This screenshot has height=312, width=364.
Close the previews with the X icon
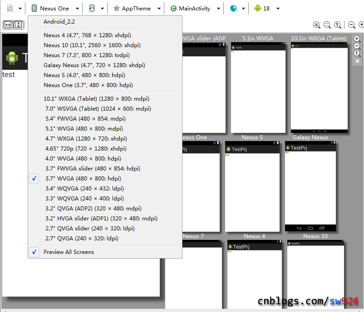357,61
